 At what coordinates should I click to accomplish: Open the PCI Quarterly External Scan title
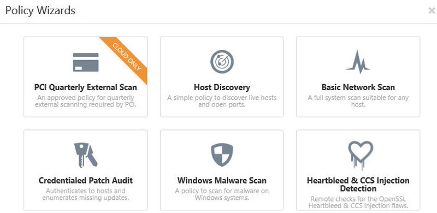pos(86,87)
